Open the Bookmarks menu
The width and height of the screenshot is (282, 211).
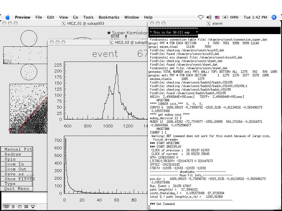pyautogui.click(x=109, y=17)
